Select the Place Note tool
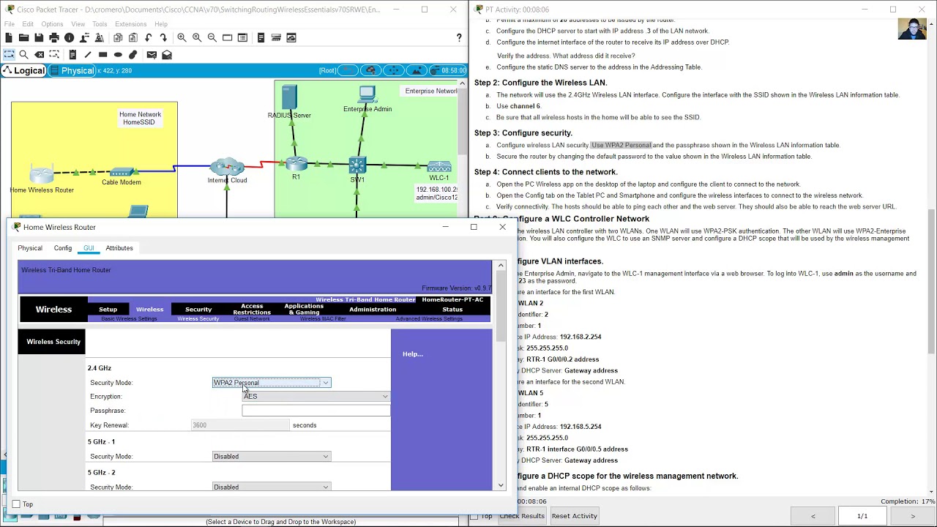 tap(72, 54)
